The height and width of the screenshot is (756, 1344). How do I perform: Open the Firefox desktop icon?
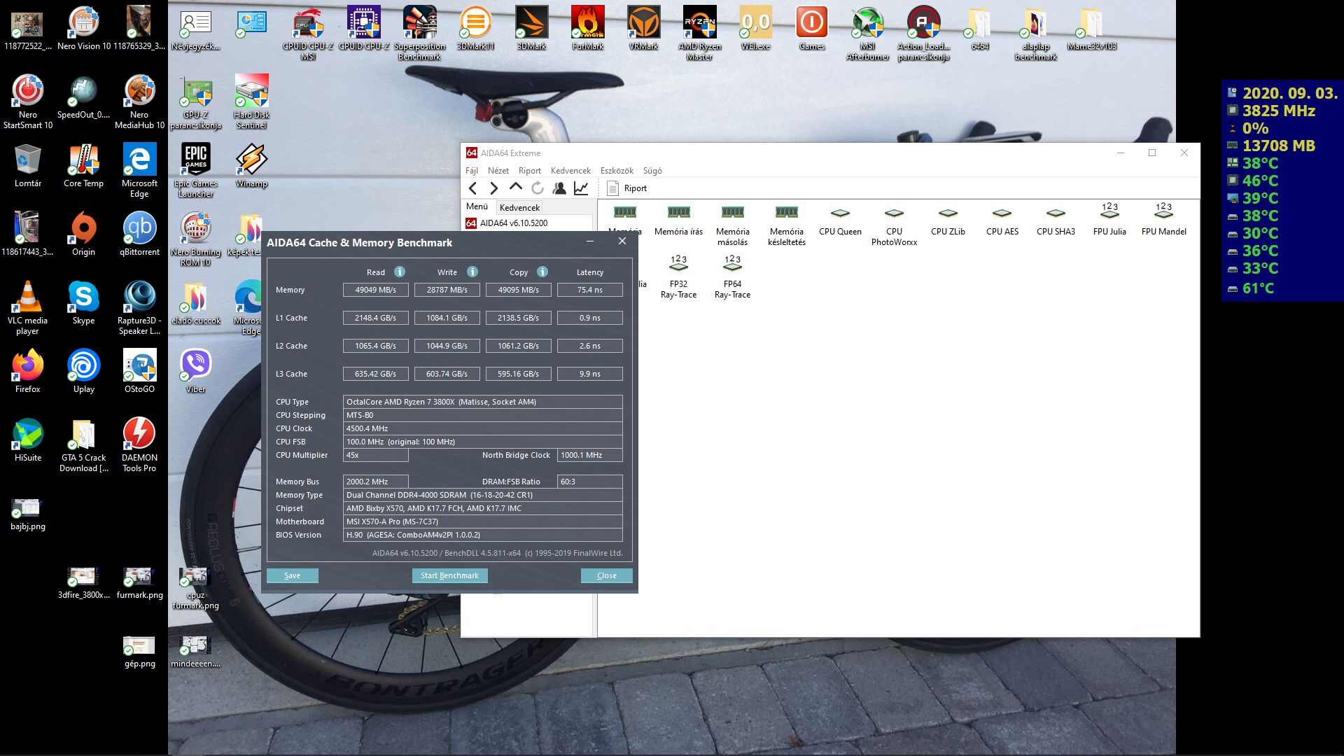(x=27, y=371)
